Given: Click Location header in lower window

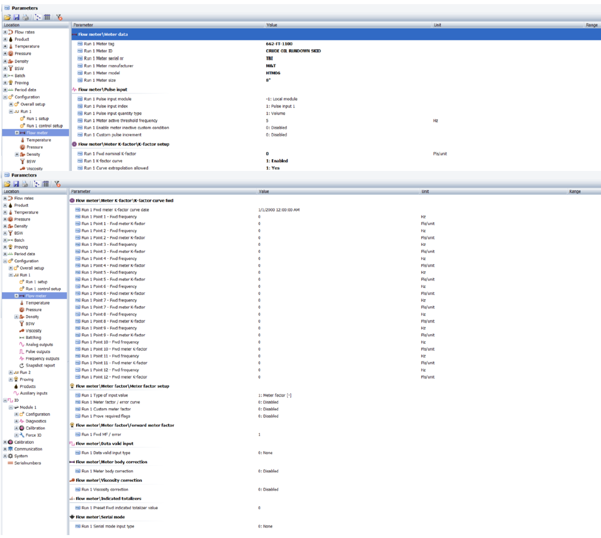Looking at the screenshot, I should coord(12,191).
